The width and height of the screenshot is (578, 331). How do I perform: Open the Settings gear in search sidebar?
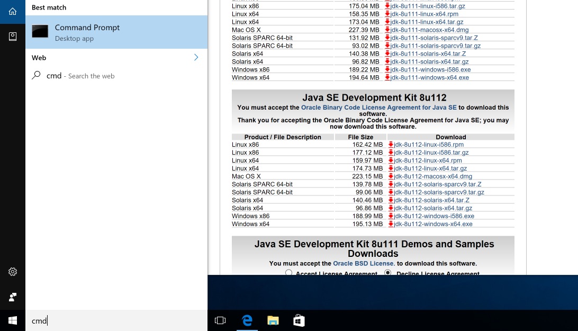[x=13, y=272]
